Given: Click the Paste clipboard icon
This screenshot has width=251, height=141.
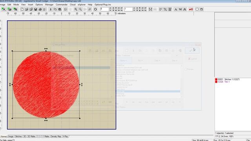Looking at the screenshot, I should pos(60,9).
